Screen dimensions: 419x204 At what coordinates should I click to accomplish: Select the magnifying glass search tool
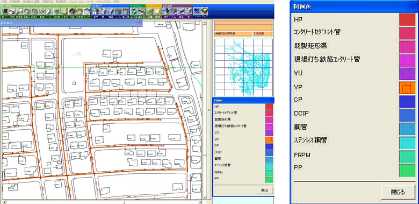pos(20,11)
